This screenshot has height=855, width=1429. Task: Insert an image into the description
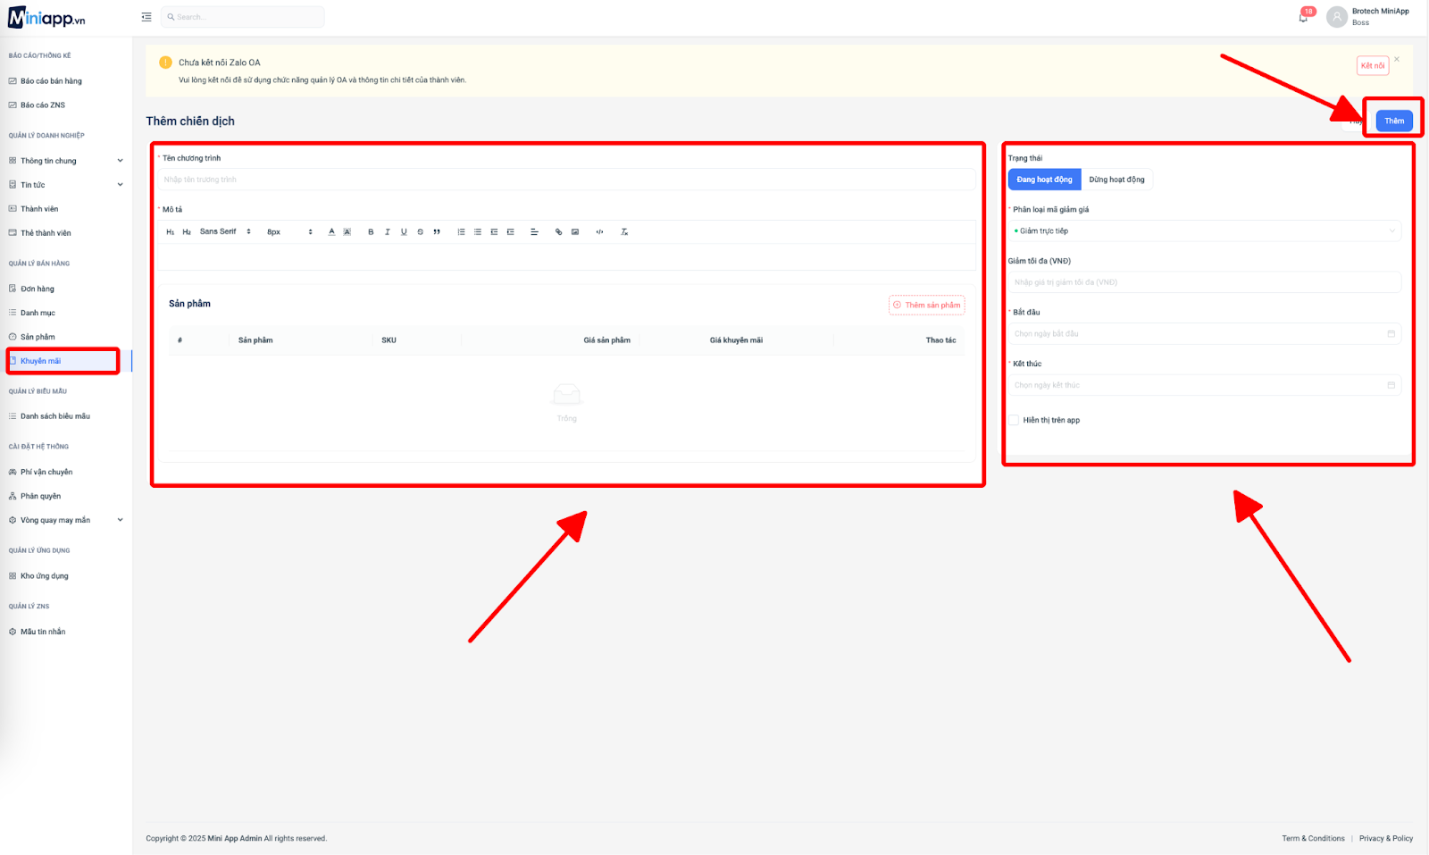pos(575,232)
